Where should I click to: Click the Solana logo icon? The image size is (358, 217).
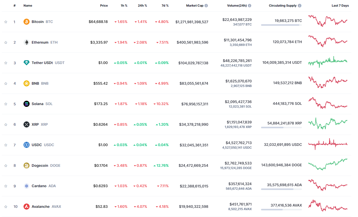[x=27, y=104]
